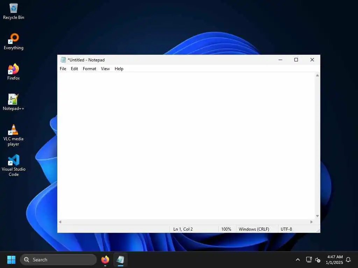358x268 pixels.
Task: Click the 'Ln 1, Col 2' status bar entry
Action: point(183,229)
